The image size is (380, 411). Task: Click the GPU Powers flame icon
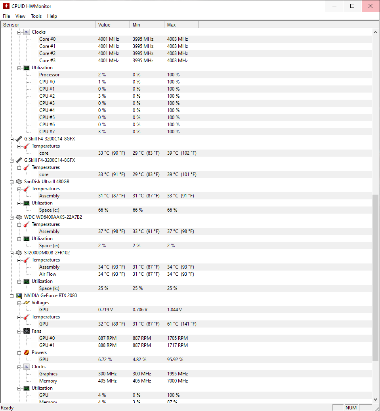(27, 352)
